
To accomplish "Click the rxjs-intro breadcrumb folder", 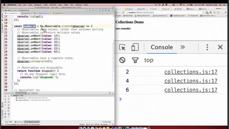I will click(7, 10).
